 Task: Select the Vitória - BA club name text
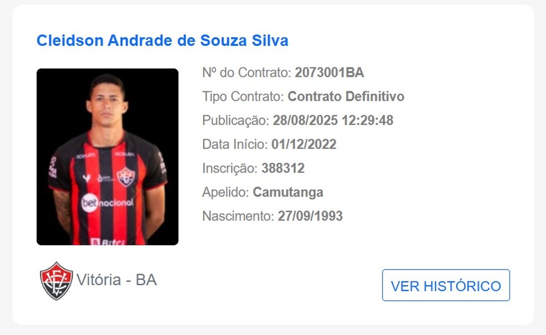tap(117, 280)
